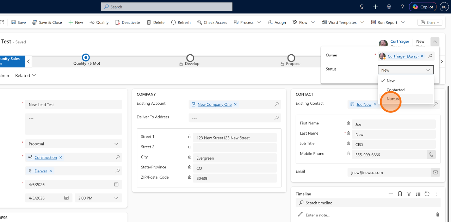
Task: Click the Search timeline field
Action: coord(368,203)
